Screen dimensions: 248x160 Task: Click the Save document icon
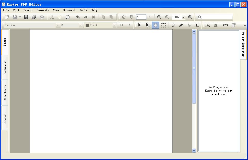click(26, 17)
